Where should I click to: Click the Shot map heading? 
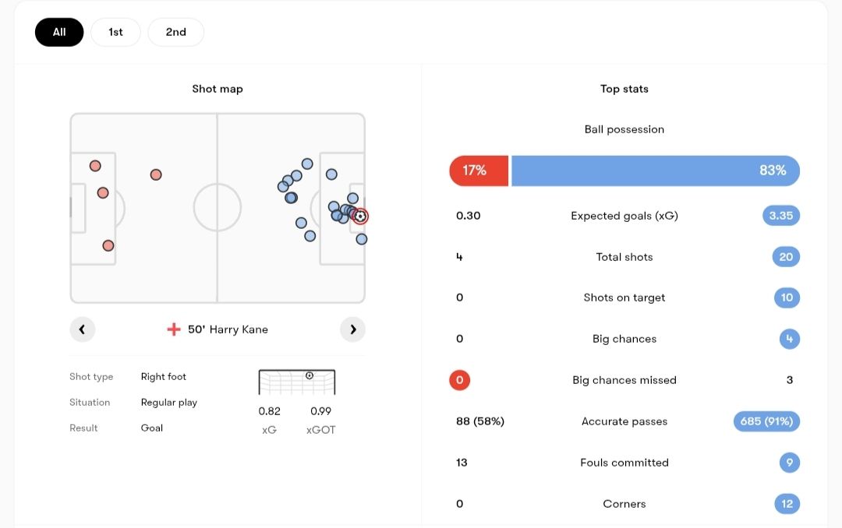pos(218,89)
